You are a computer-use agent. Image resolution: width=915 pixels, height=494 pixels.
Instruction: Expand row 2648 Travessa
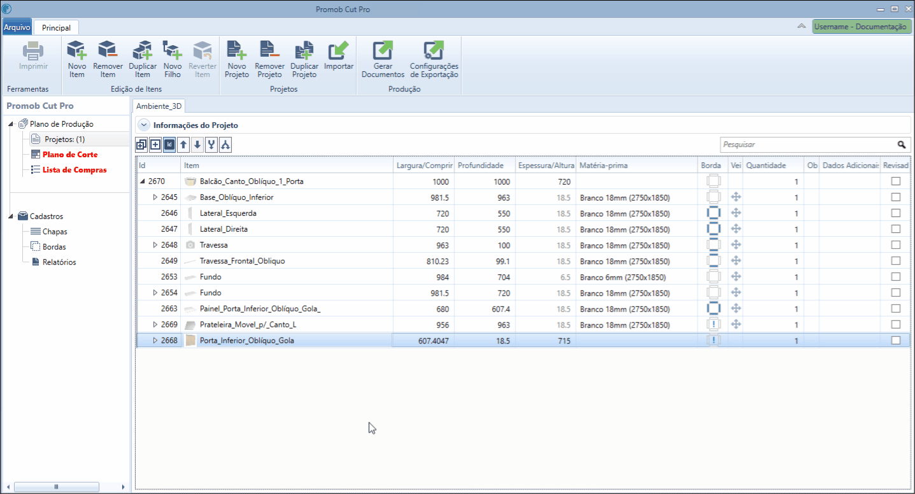click(155, 245)
